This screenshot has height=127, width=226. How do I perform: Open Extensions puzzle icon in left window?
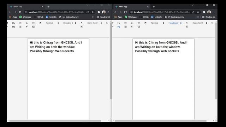[x=99, y=12]
